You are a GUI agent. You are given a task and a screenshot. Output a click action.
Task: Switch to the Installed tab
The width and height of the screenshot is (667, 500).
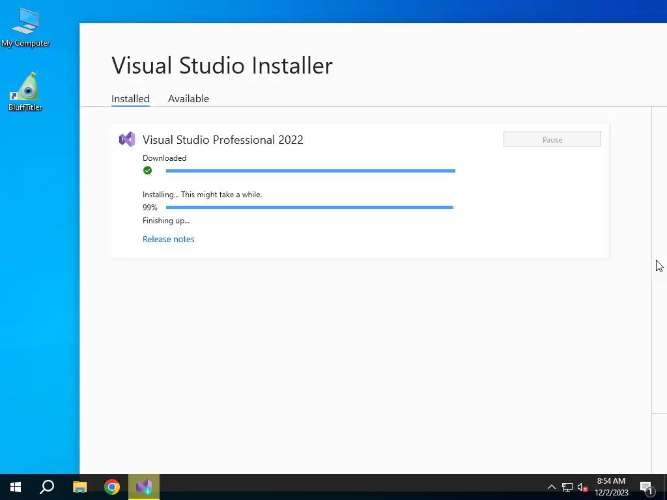tap(130, 99)
